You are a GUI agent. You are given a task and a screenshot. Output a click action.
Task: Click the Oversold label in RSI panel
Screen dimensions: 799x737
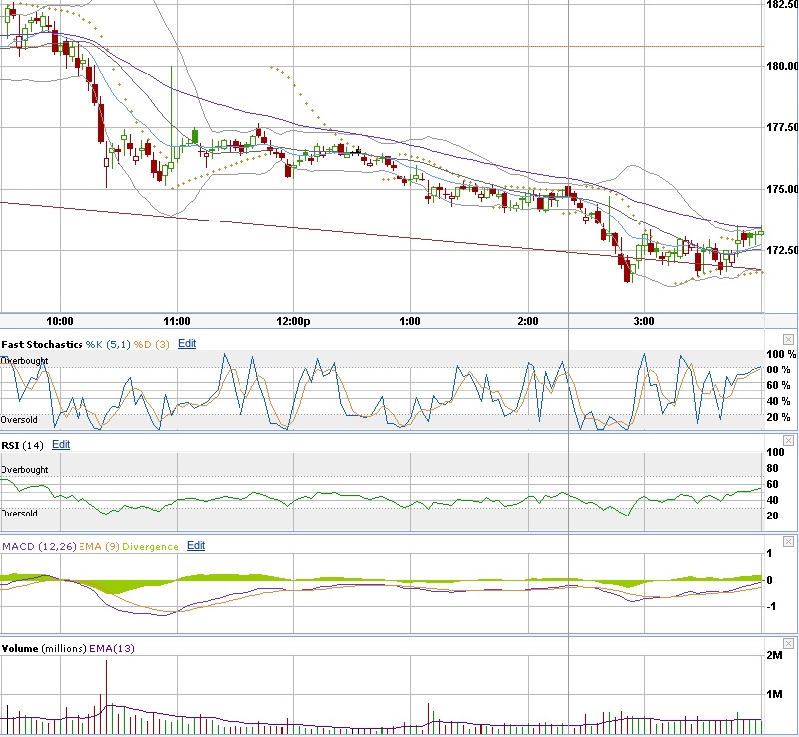point(19,514)
